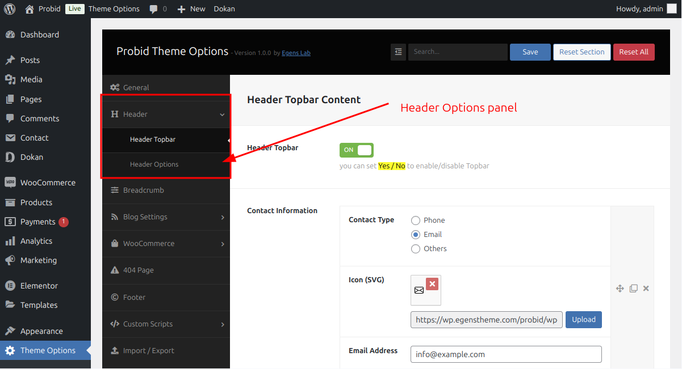Image resolution: width=682 pixels, height=369 pixels.
Task: Open the Comments menu in sidebar
Action: 45,118
